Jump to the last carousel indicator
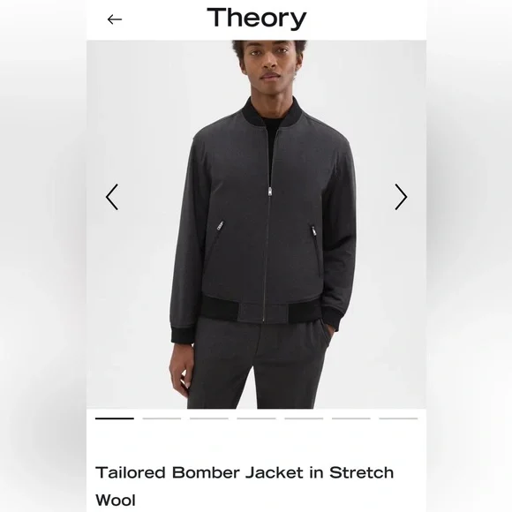Image resolution: width=512 pixels, height=512 pixels. point(398,418)
